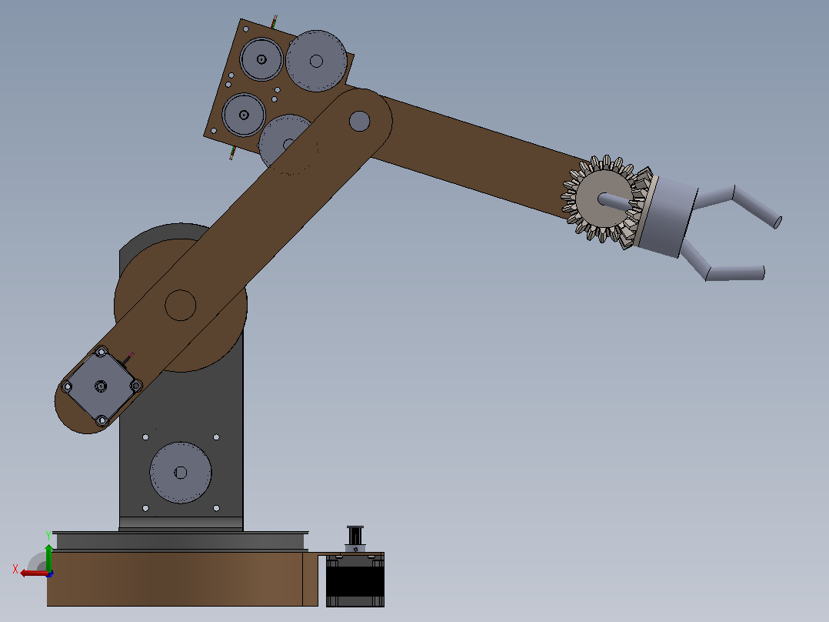829x622 pixels.
Task: Select the gripper's cylindrical body
Action: [x=668, y=217]
